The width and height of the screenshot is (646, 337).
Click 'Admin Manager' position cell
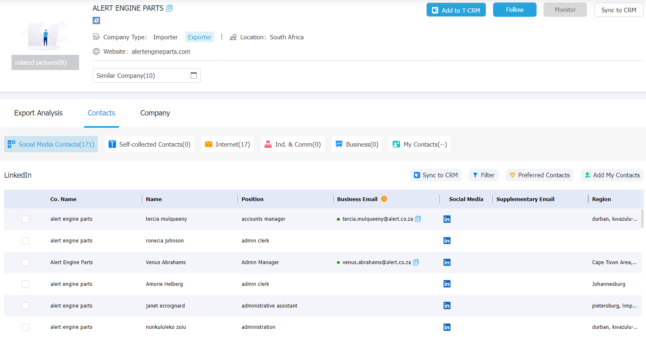pos(260,262)
